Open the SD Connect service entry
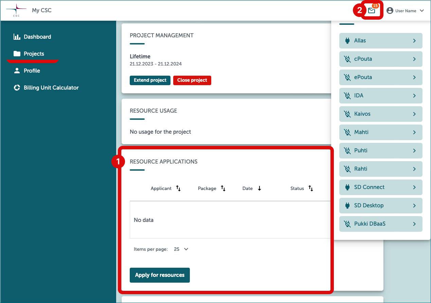The image size is (431, 303). 381,187
